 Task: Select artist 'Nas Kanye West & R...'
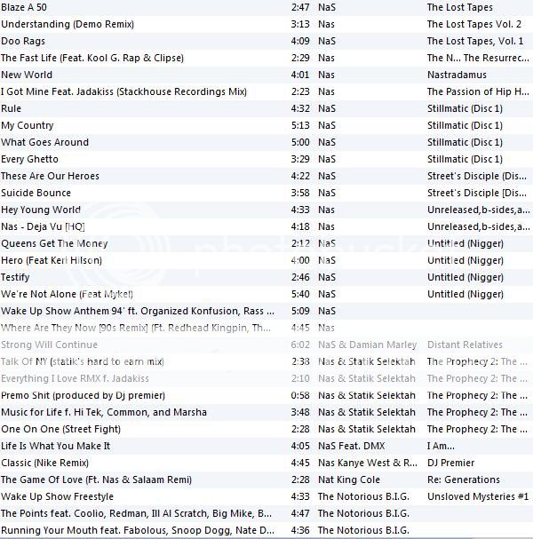(368, 462)
